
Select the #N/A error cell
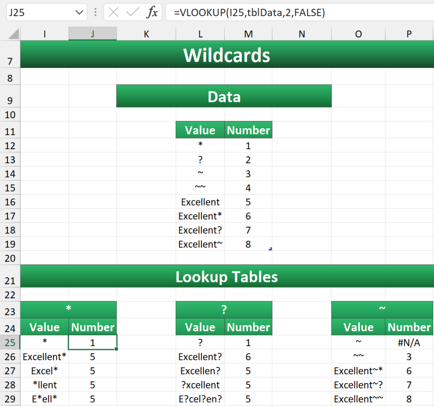point(409,343)
